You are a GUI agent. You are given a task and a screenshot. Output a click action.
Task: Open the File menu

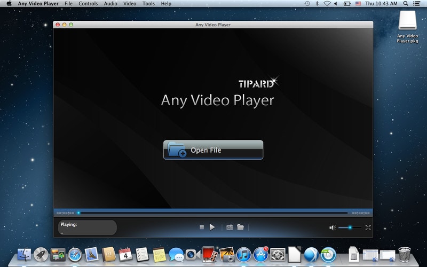click(x=68, y=4)
